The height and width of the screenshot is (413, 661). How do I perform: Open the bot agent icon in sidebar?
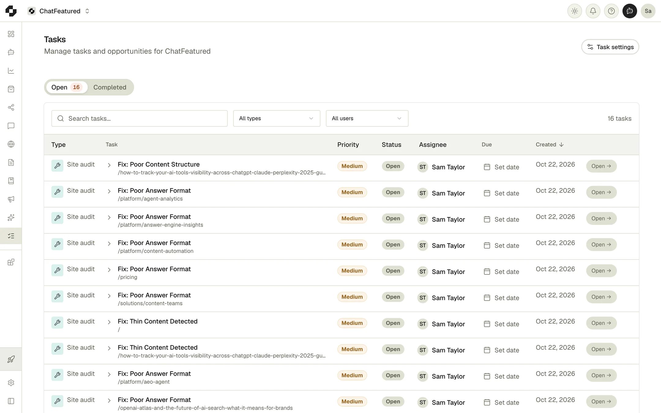(11, 52)
